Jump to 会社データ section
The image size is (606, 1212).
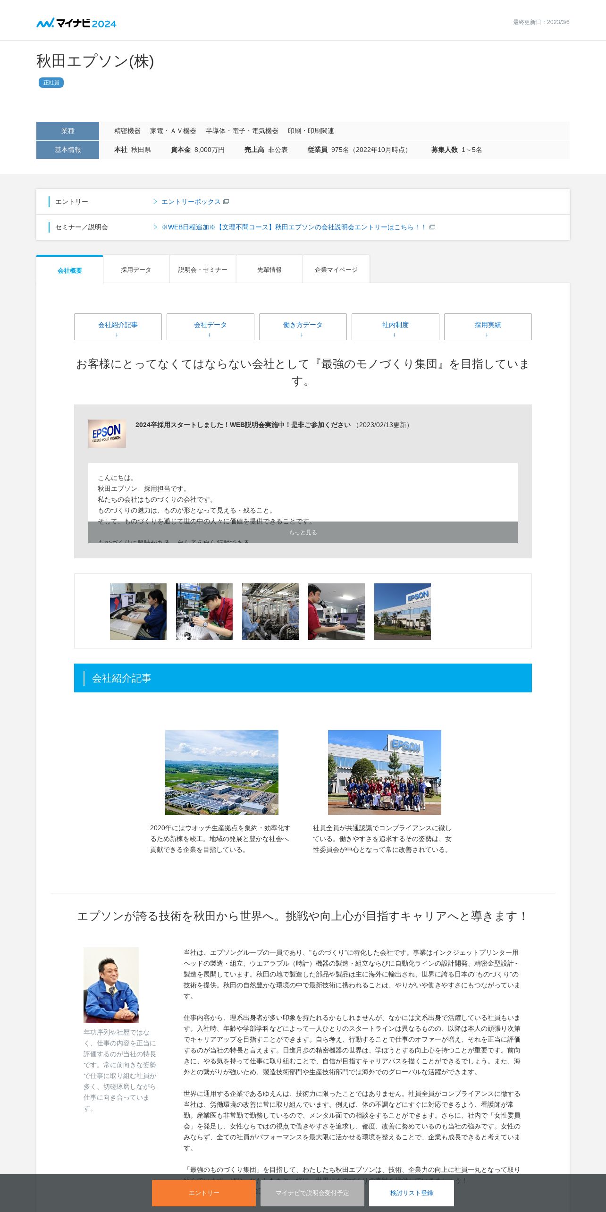point(210,327)
